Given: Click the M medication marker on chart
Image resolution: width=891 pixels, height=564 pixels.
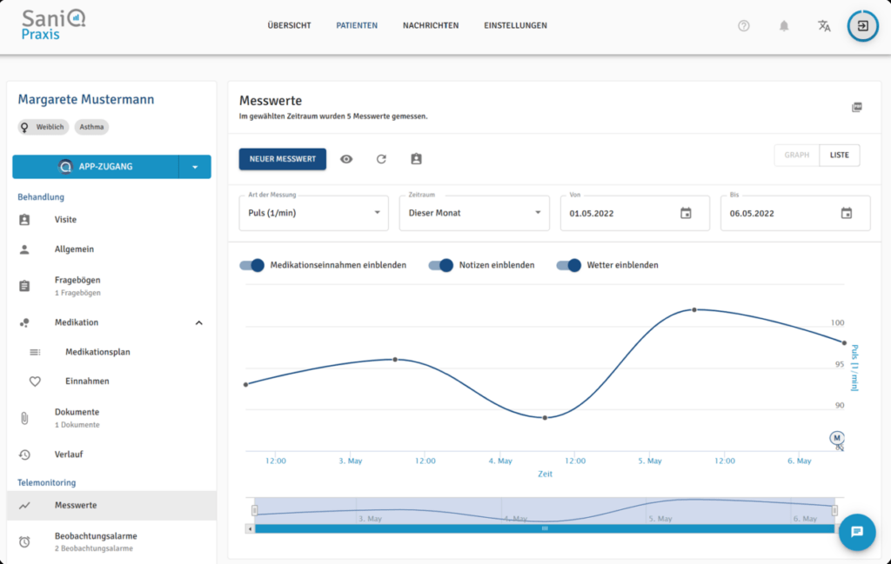Looking at the screenshot, I should [836, 437].
